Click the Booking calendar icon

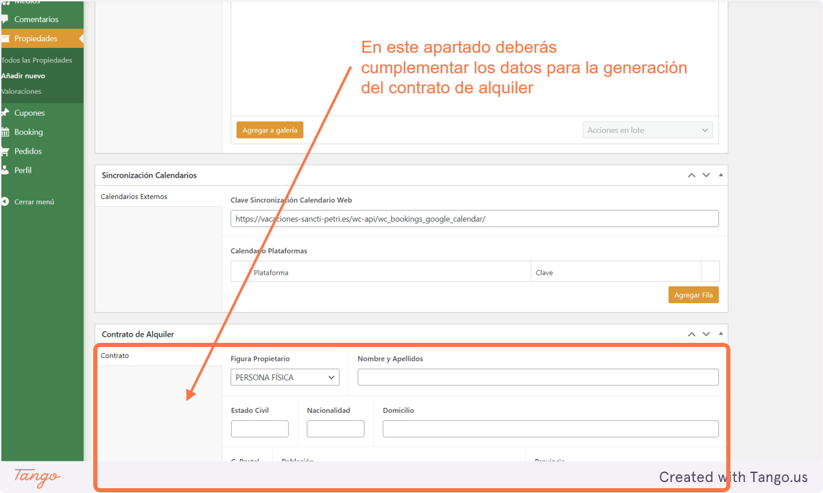5,132
